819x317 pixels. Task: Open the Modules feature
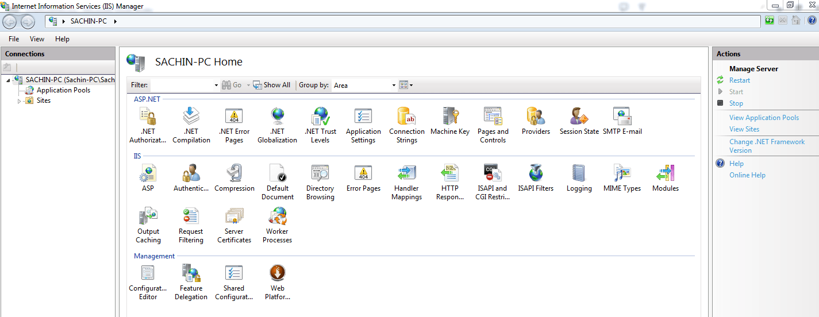click(666, 178)
